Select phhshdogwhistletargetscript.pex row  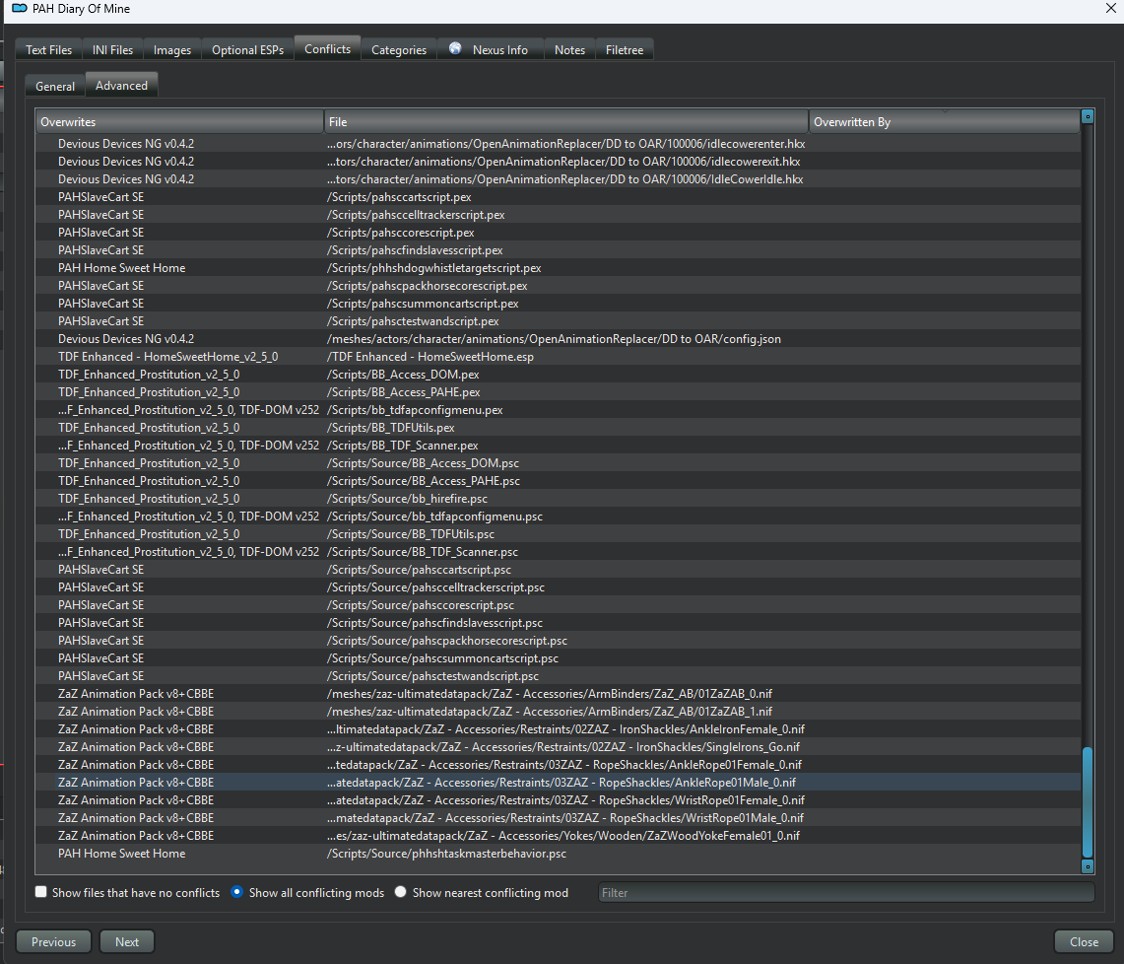click(559, 267)
